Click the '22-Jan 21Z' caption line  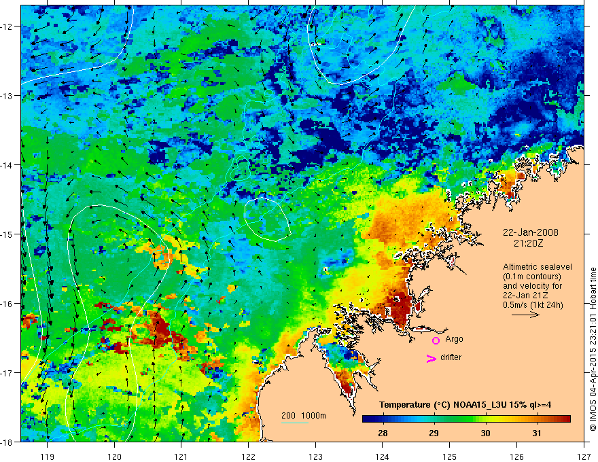click(524, 296)
